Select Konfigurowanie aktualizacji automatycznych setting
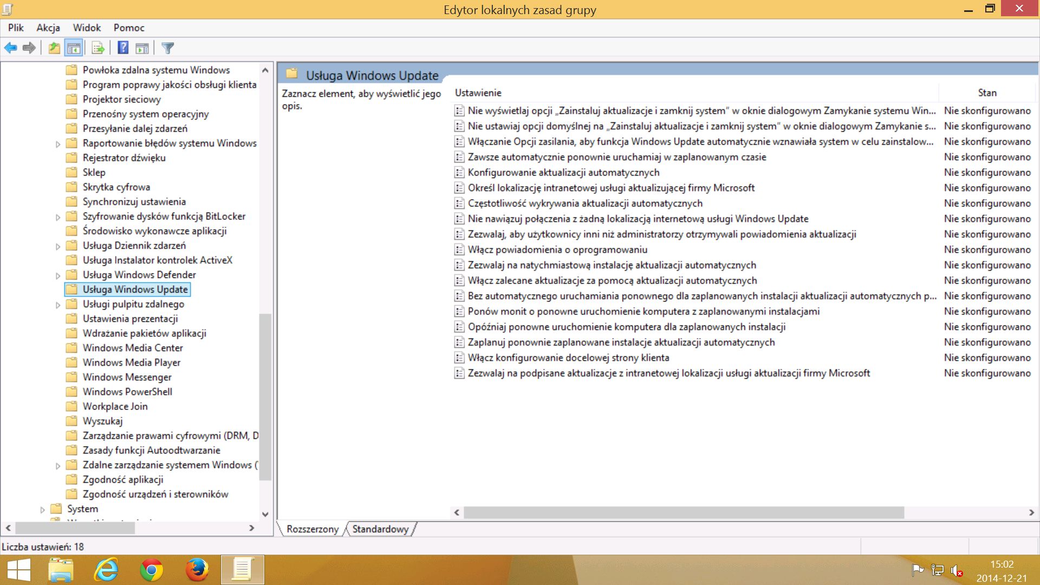 (563, 172)
